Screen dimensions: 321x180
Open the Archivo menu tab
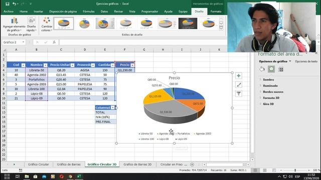point(9,11)
